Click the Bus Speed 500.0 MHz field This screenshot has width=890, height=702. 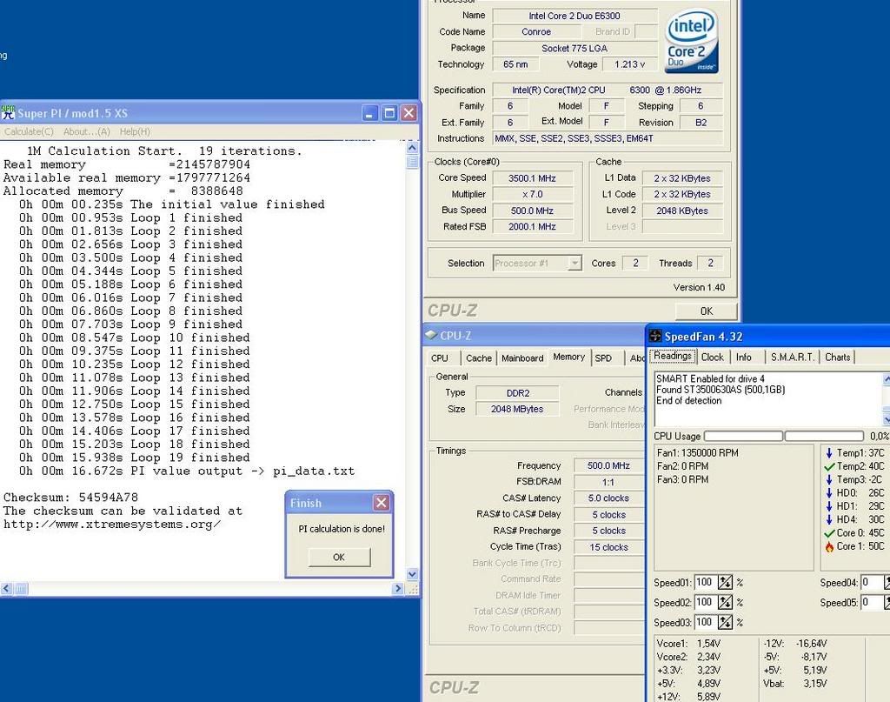point(533,211)
